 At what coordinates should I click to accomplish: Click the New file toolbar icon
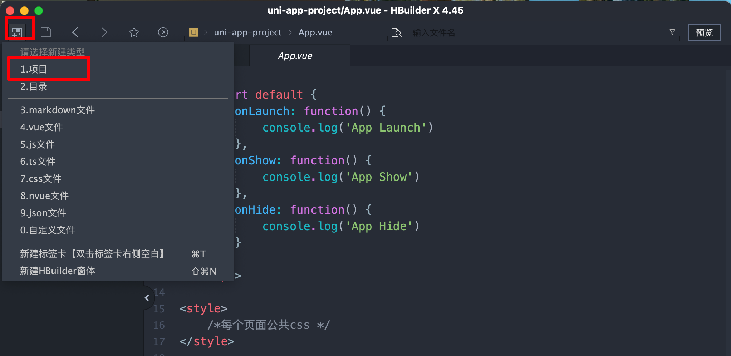pos(17,32)
